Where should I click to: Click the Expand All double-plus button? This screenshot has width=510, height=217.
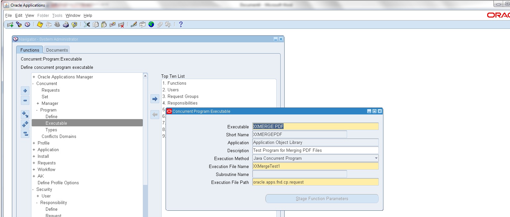tap(25, 124)
